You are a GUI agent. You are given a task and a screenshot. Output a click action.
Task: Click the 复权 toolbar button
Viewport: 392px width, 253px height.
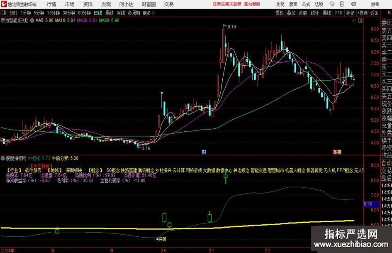[x=280, y=13]
